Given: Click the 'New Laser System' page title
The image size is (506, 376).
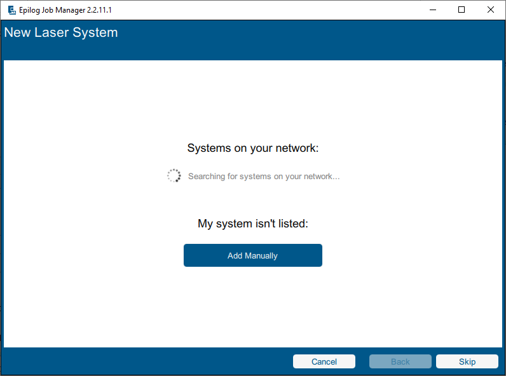Looking at the screenshot, I should coord(61,32).
